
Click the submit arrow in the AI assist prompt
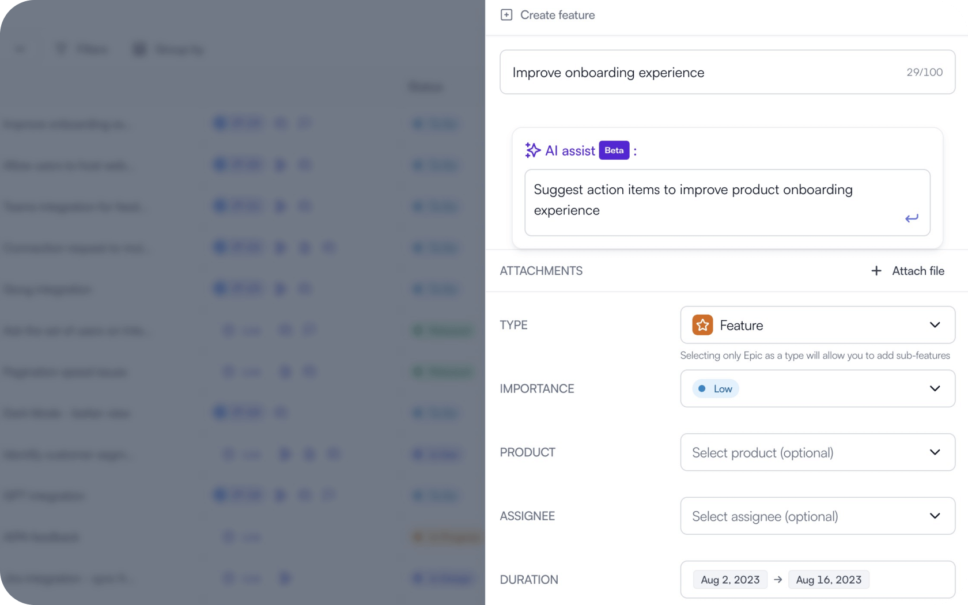click(911, 218)
